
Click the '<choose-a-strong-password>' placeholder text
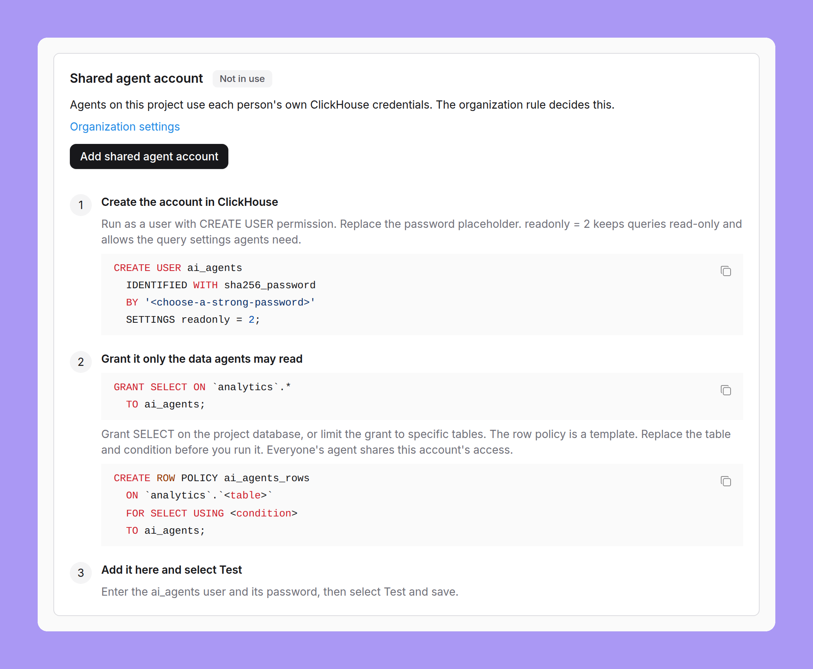coord(230,302)
